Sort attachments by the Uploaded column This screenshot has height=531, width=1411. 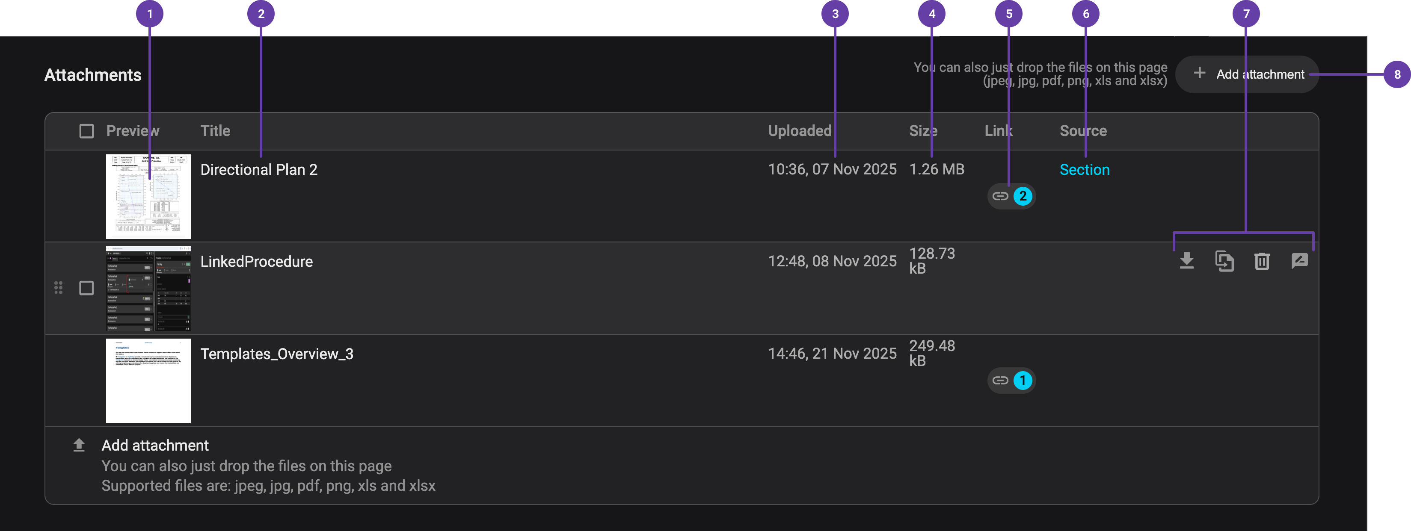[x=799, y=131]
